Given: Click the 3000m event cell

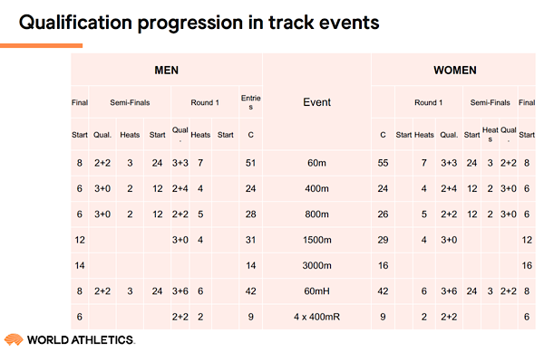Looking at the screenshot, I should click(x=316, y=265).
